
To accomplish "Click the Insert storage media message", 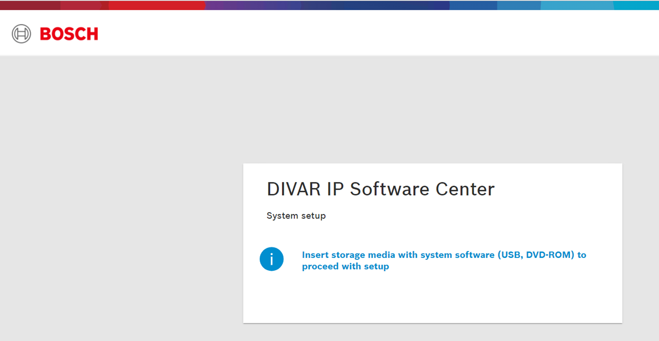I will (444, 260).
